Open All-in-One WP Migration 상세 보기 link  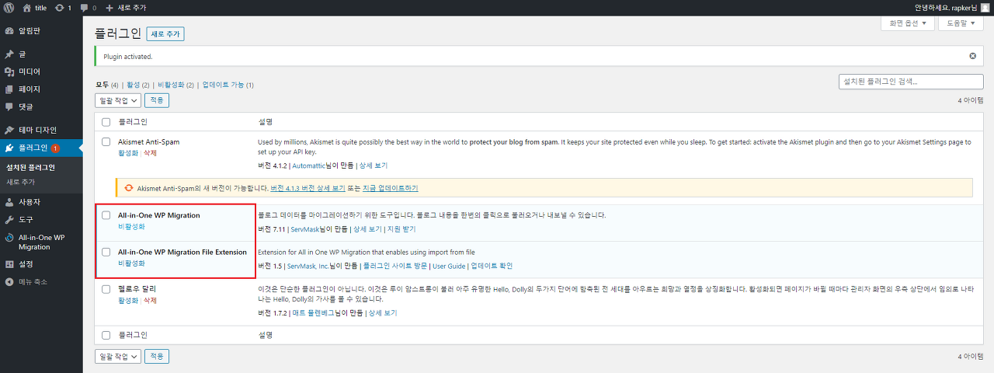coord(367,229)
